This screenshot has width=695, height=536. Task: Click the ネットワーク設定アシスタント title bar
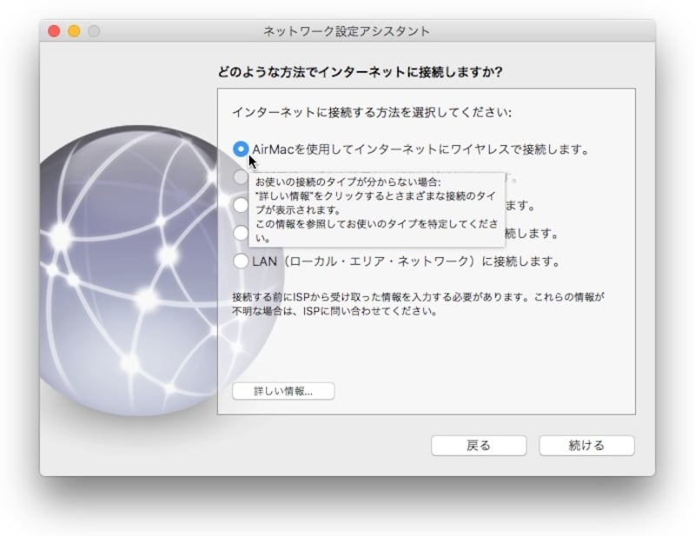(x=347, y=29)
